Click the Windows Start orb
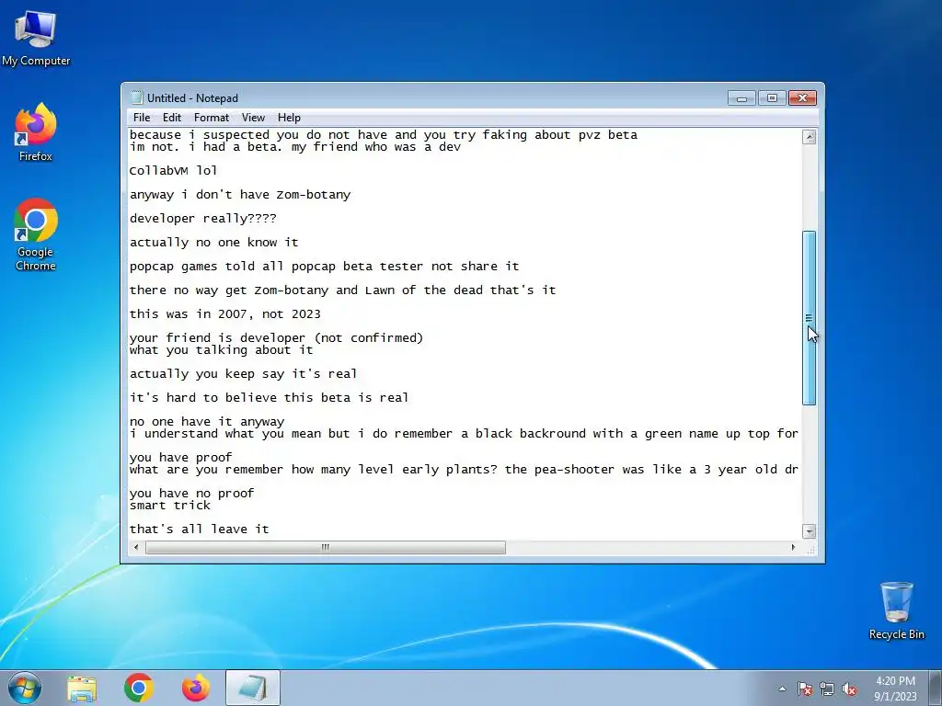The width and height of the screenshot is (942, 706). point(25,688)
